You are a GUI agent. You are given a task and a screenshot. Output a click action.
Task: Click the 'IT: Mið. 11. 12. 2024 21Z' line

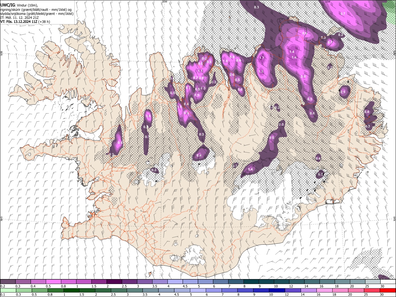click(x=19, y=18)
